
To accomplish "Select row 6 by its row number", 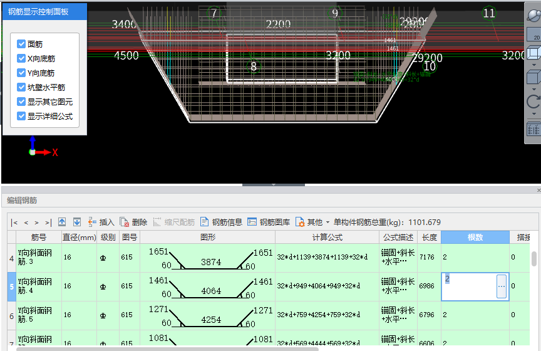I will [x=11, y=316].
